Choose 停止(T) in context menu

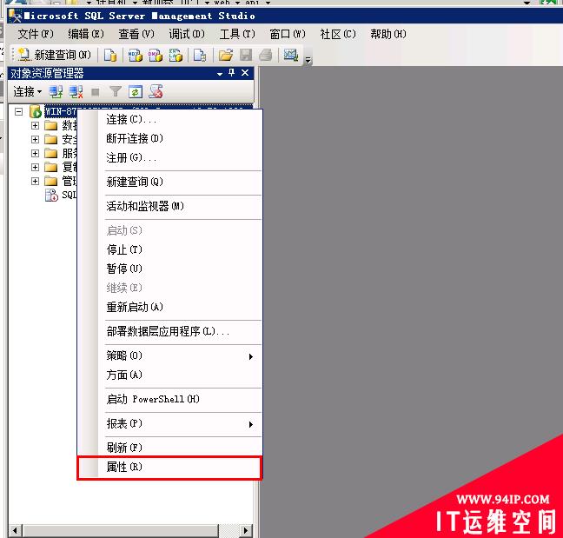169,249
